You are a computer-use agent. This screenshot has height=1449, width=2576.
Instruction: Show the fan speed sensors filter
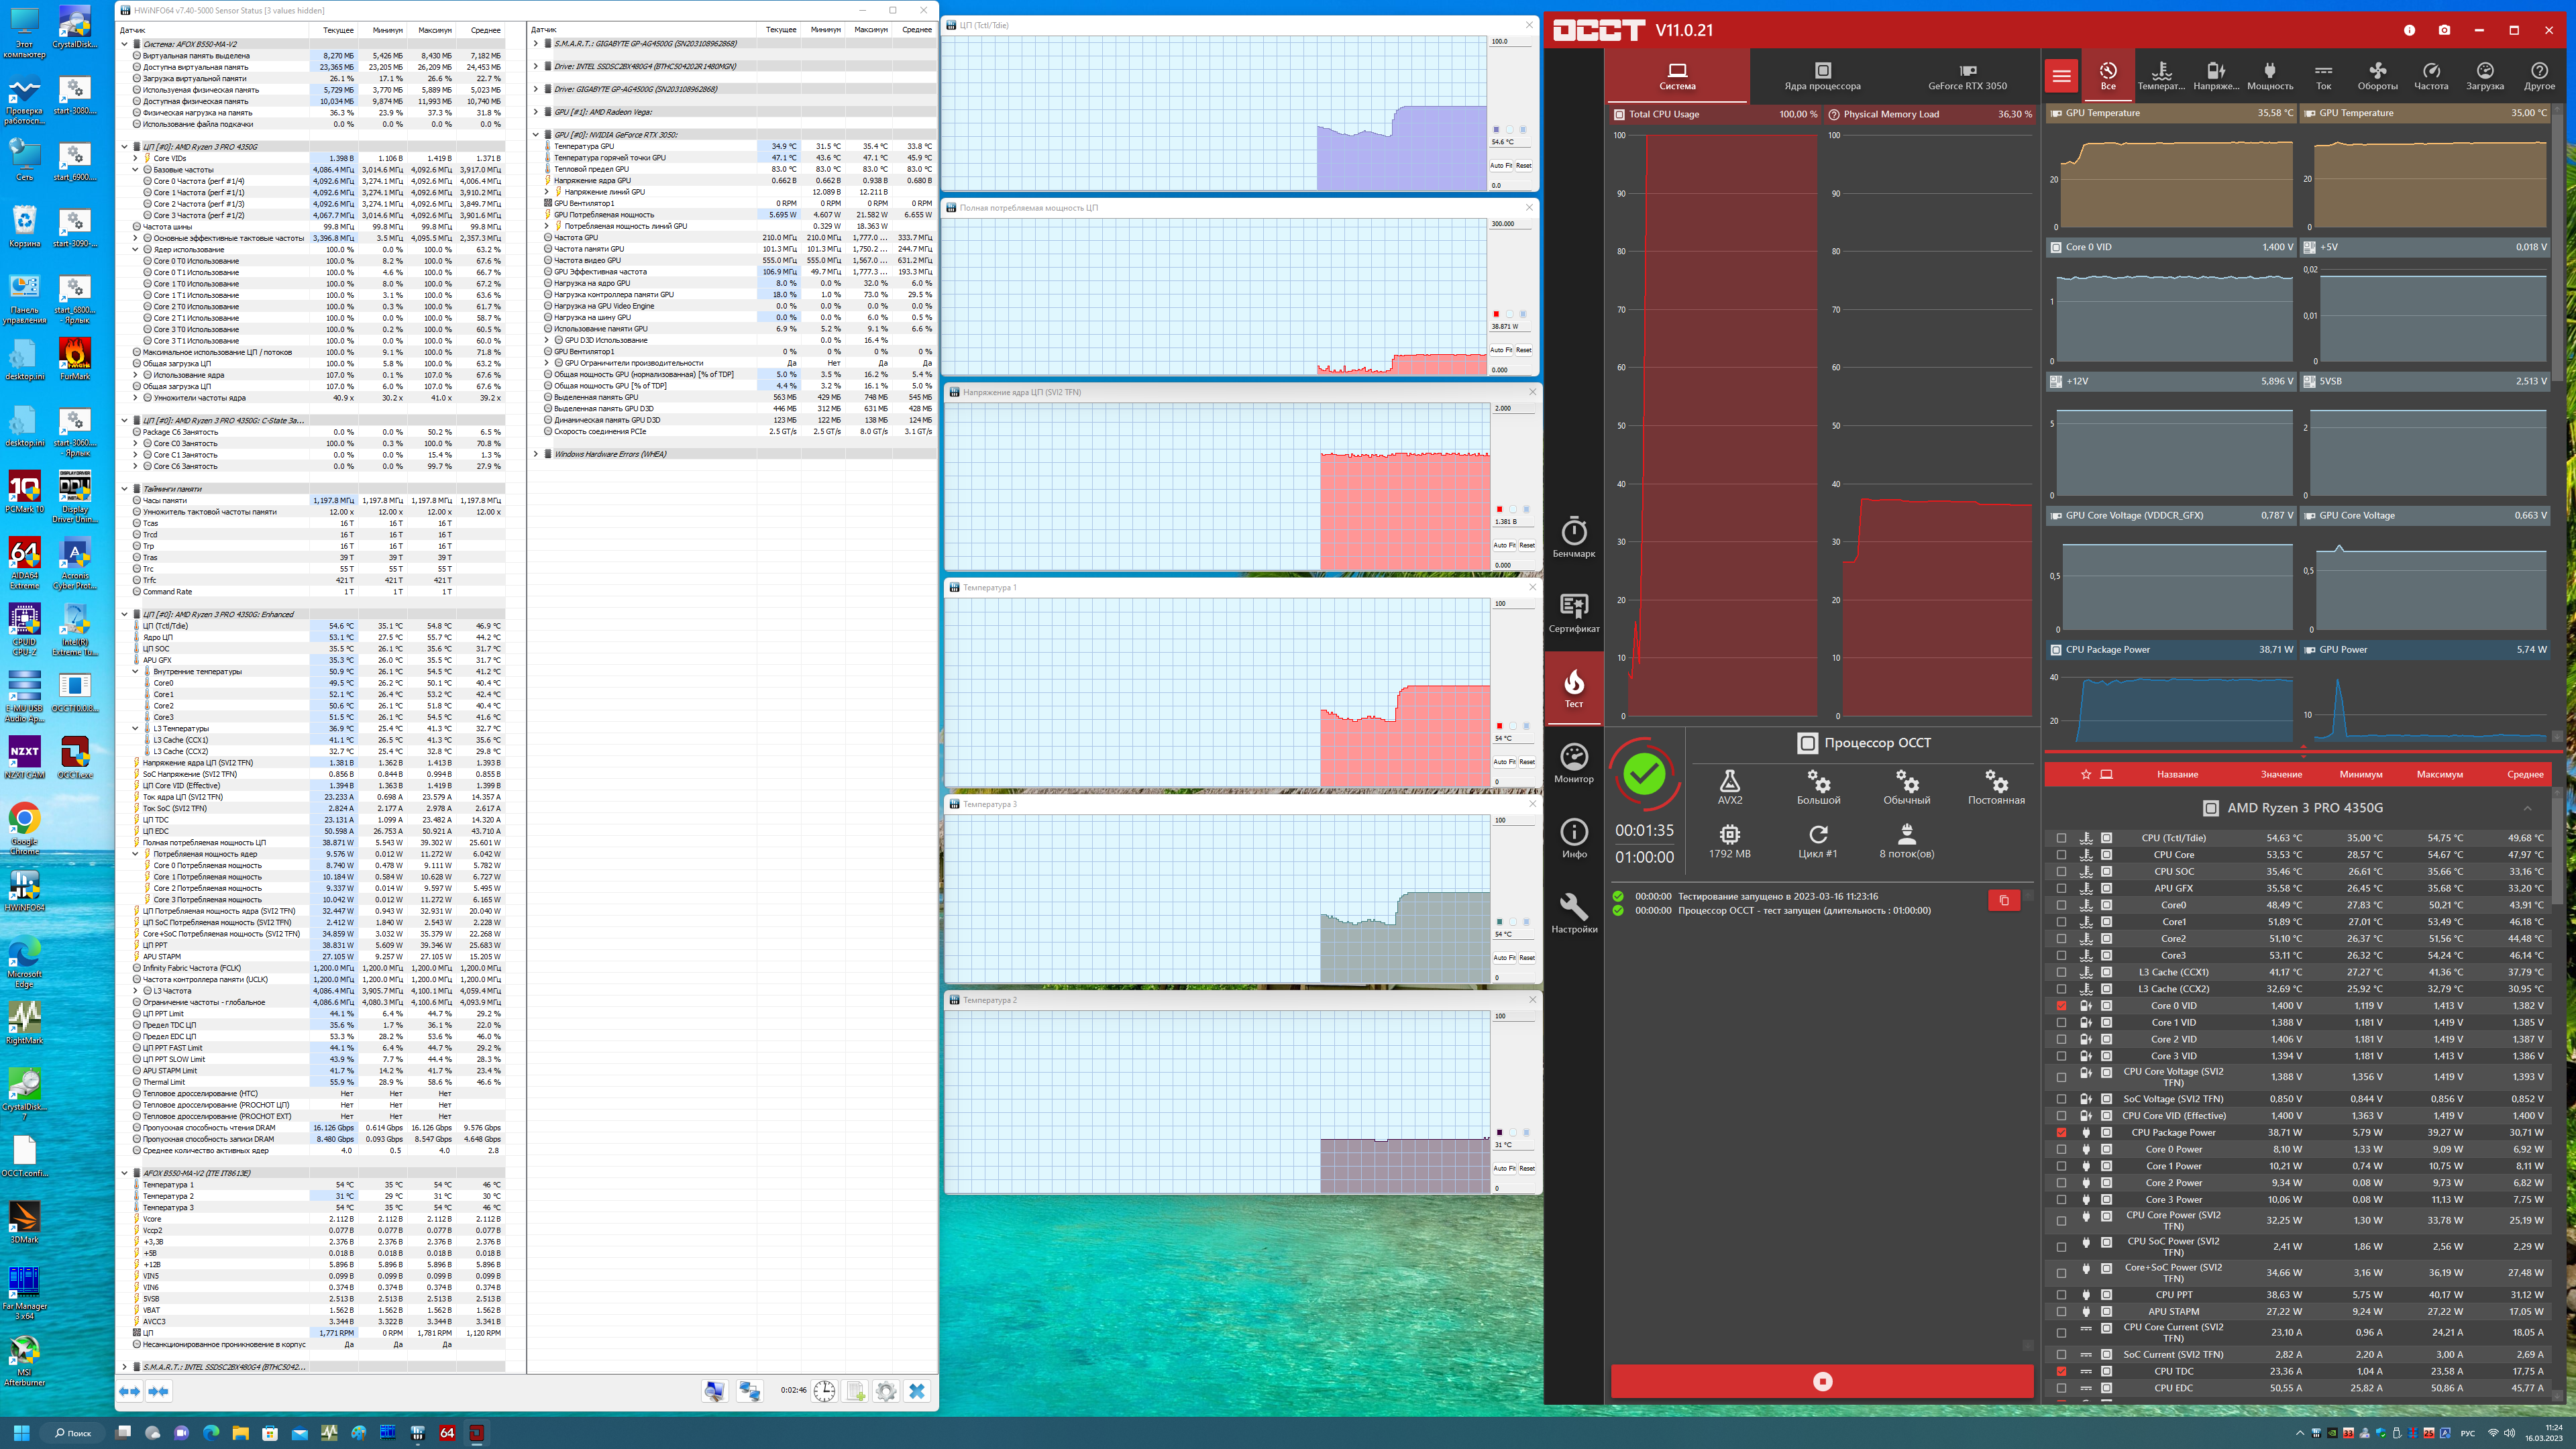point(2377,75)
